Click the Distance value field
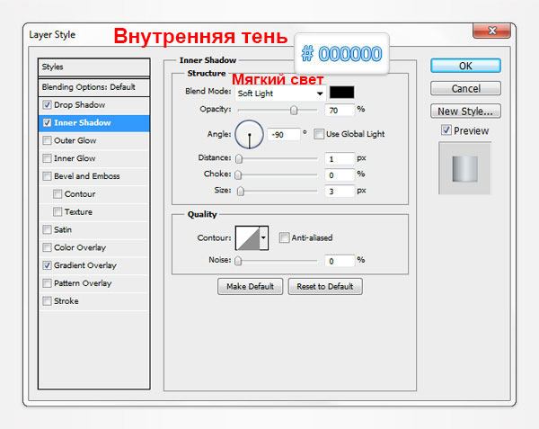 [340, 159]
